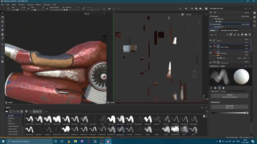The height and width of the screenshot is (144, 257).
Task: Hide Layer 2 with its eye icon
Action: point(210,40)
